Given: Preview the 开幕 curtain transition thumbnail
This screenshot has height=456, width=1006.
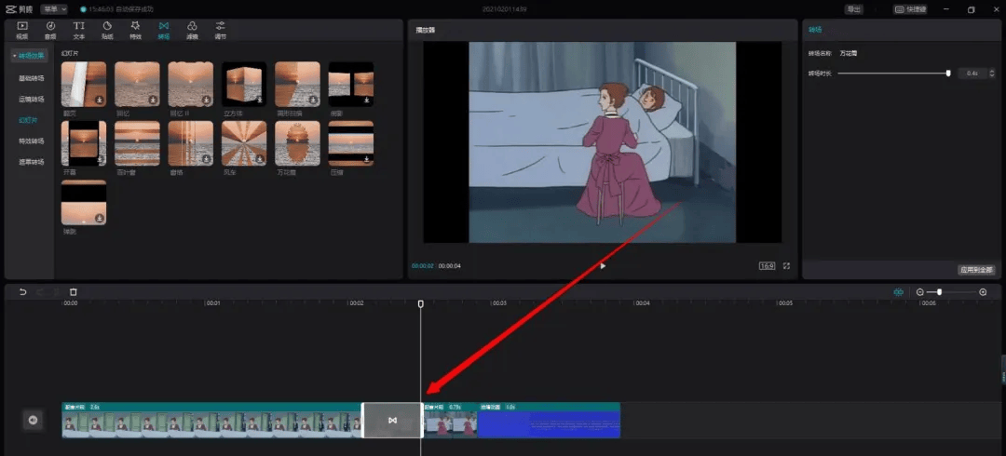Looking at the screenshot, I should [x=84, y=143].
